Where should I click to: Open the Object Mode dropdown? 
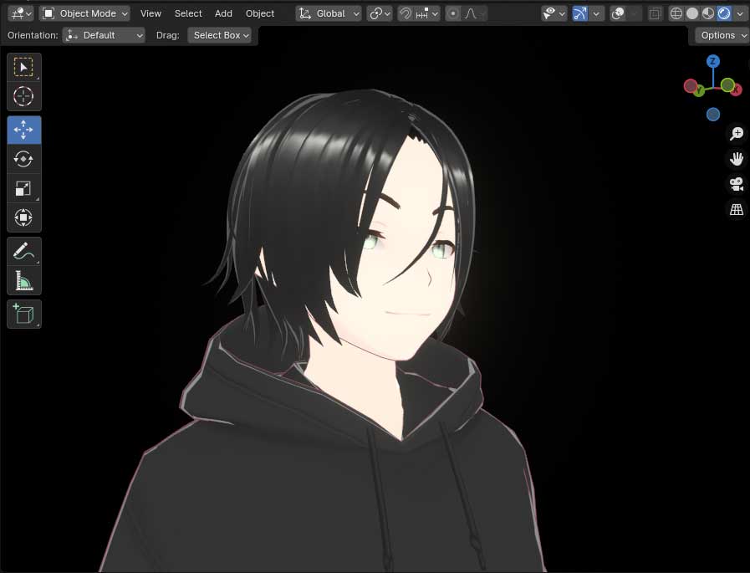85,13
